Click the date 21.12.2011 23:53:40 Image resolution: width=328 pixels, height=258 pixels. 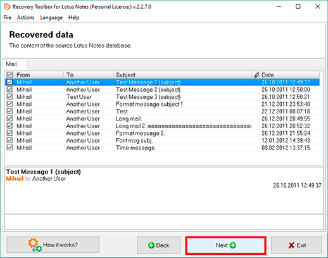[x=286, y=104]
